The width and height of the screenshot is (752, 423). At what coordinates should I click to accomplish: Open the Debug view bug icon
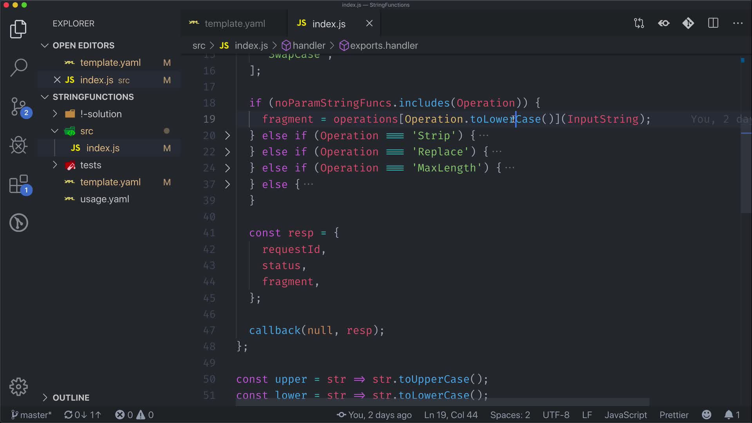pos(18,145)
